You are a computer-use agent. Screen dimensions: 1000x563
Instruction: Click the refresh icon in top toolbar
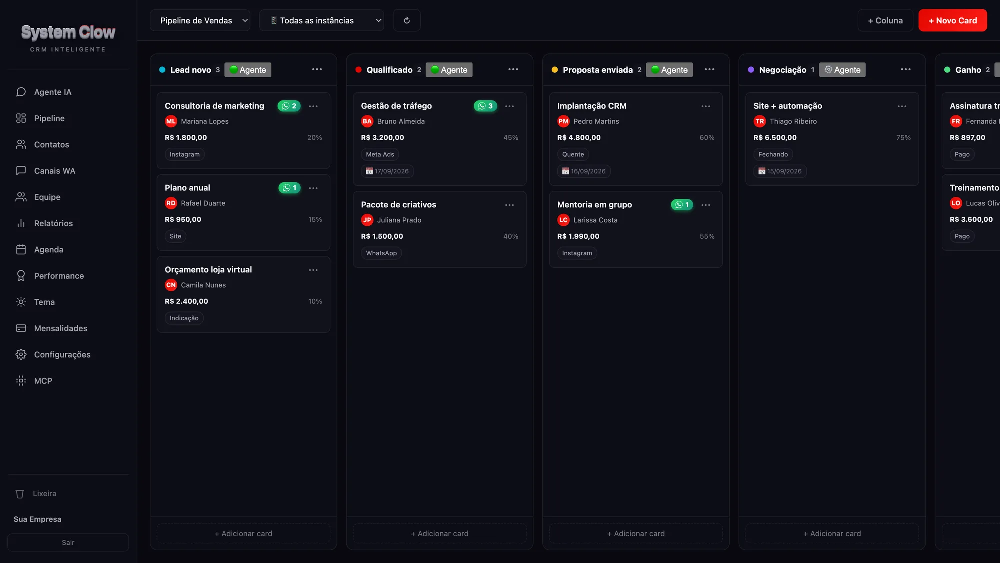coord(406,20)
